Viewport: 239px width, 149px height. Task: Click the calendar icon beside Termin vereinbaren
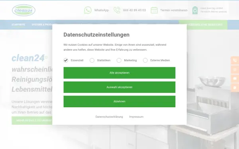[154, 10]
